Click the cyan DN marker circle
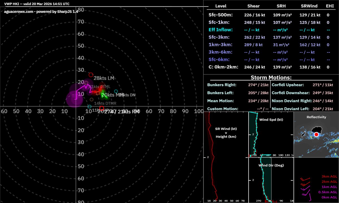This screenshot has height=203, width=339. click(x=116, y=91)
